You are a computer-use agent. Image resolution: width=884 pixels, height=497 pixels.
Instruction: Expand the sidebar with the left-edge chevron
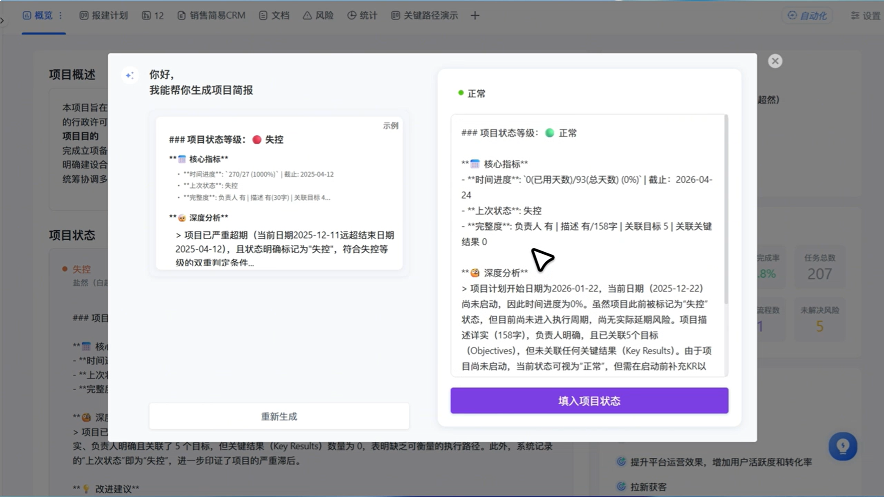pos(2,21)
